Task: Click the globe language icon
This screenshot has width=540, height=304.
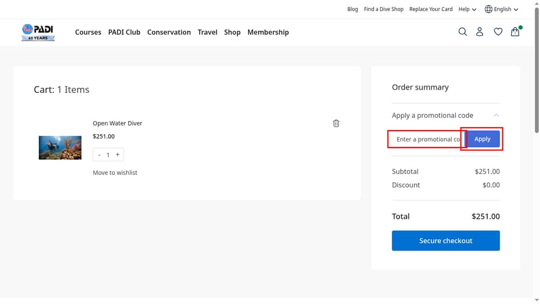Action: click(x=488, y=10)
